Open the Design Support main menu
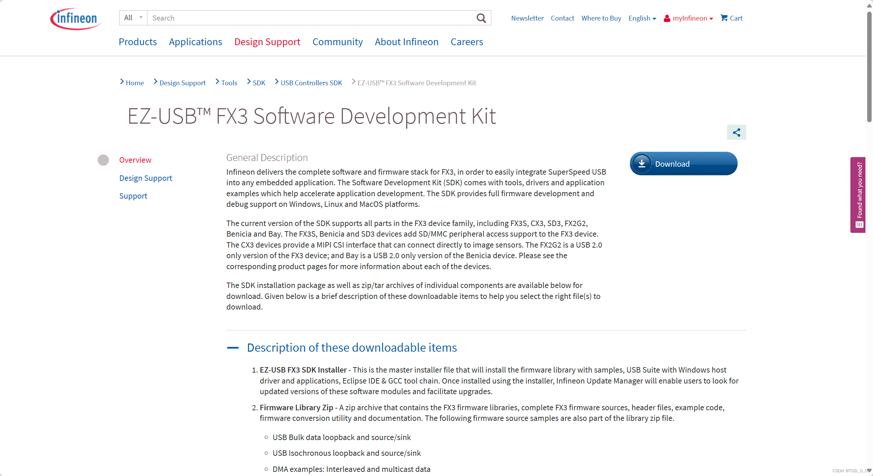Viewport: 873px width, 476px height. [267, 42]
